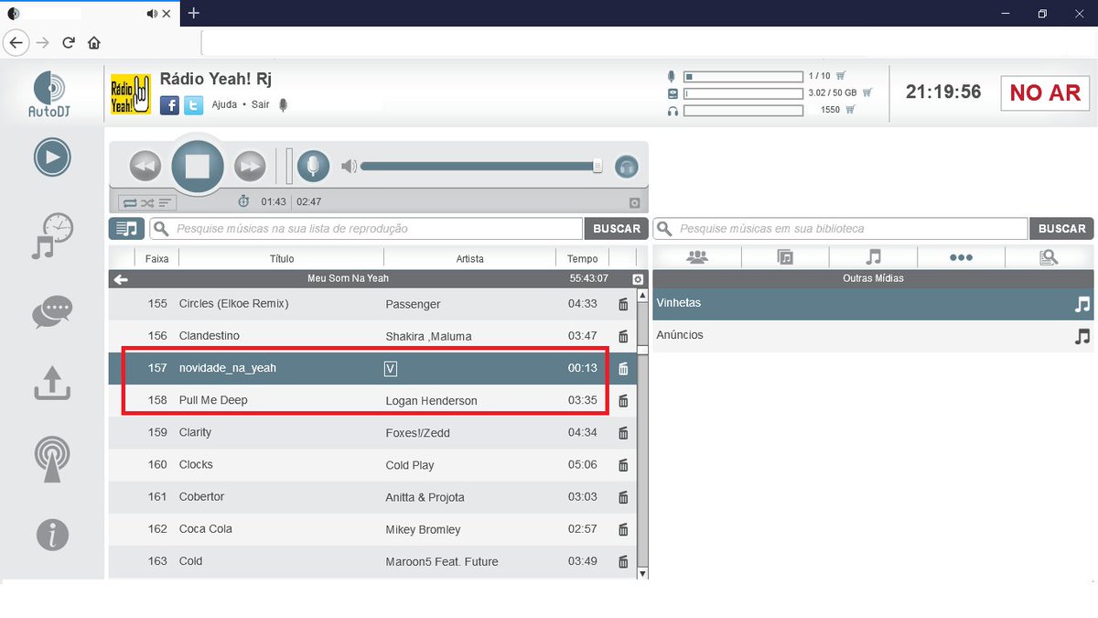Click the library search field
The height and width of the screenshot is (618, 1098).
[x=840, y=229]
